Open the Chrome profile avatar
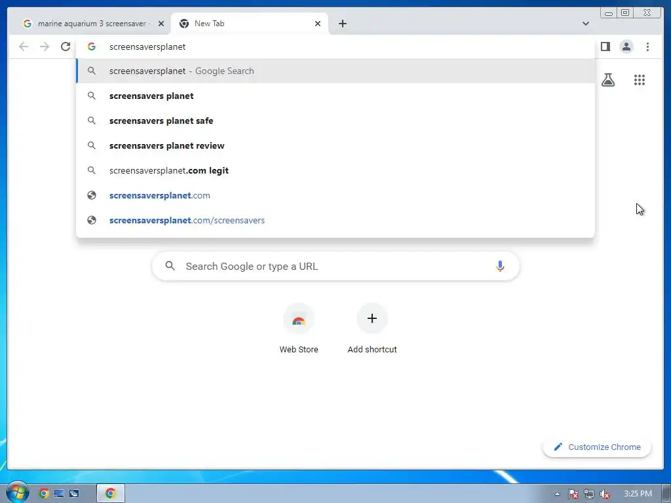The width and height of the screenshot is (671, 503). [x=626, y=47]
